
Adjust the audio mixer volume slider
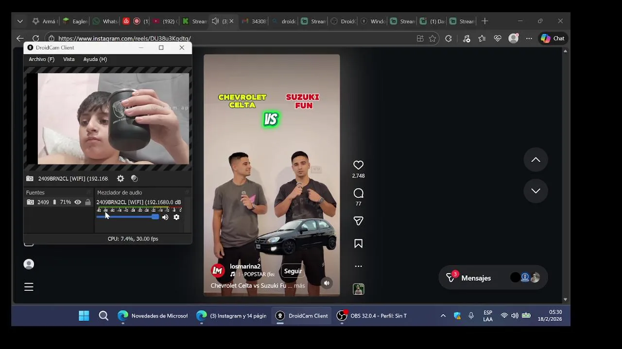point(128,217)
